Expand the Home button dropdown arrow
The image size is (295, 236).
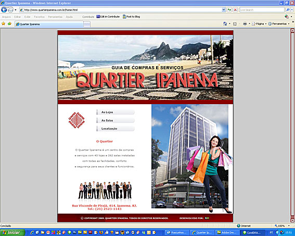point(229,24)
